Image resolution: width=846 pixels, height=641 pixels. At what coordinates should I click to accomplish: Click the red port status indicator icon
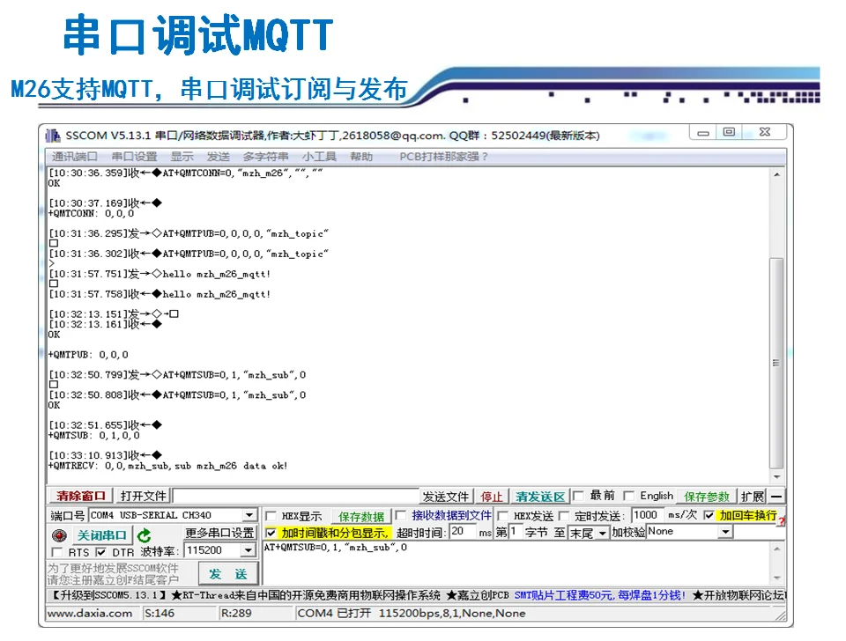point(59,535)
